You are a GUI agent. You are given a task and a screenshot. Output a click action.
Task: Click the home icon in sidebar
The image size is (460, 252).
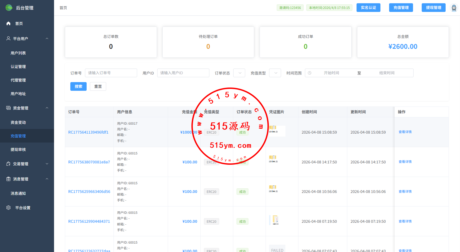pyautogui.click(x=8, y=24)
